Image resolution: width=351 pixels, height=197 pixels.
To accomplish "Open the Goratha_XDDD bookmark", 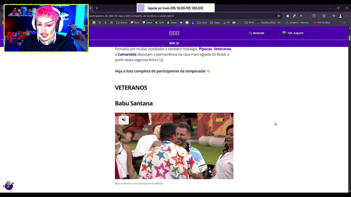I will 270,23.
